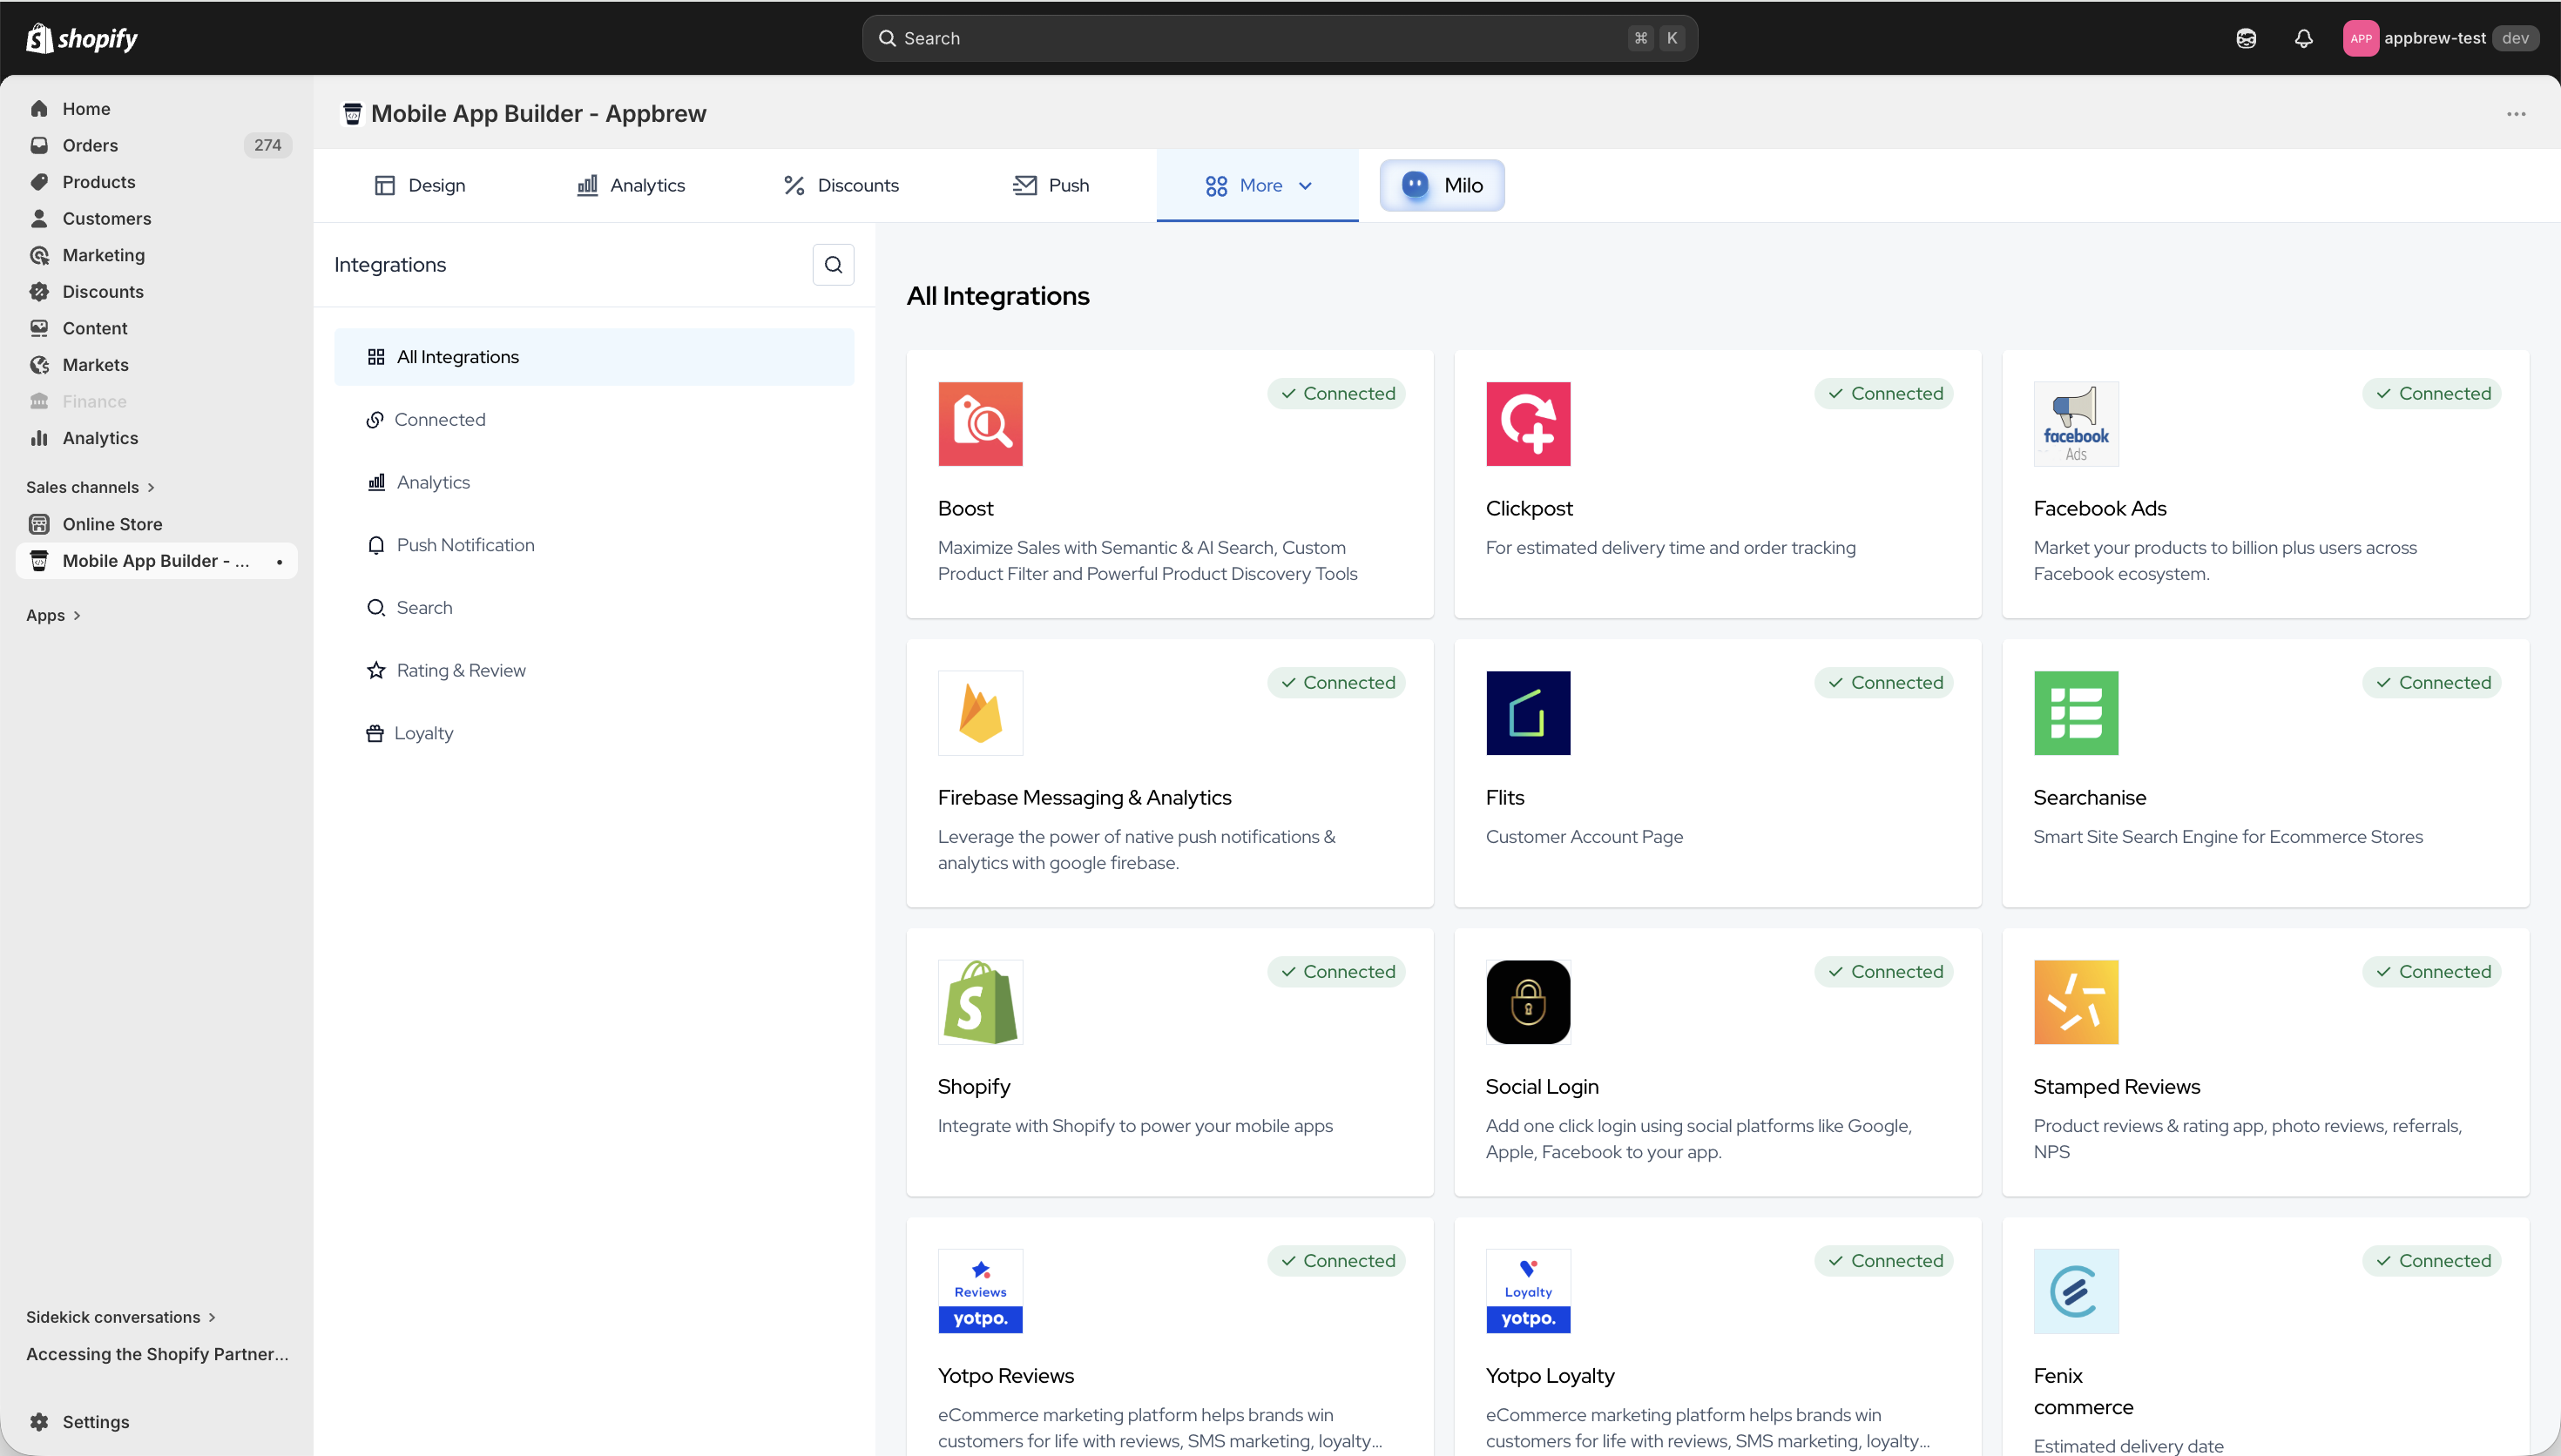Select the Social Login padlock logo
Viewport: 2561px width, 1456px height.
[x=1527, y=1002]
